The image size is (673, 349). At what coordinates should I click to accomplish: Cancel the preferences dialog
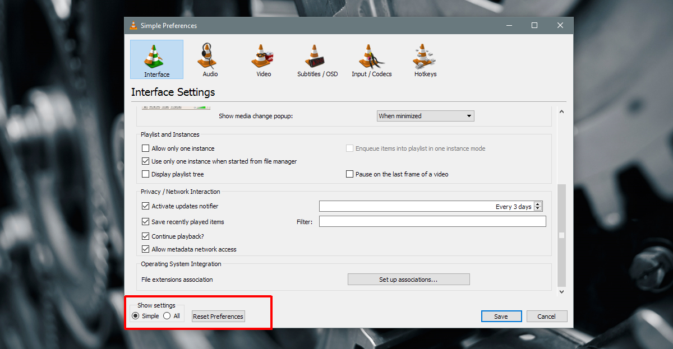click(546, 317)
